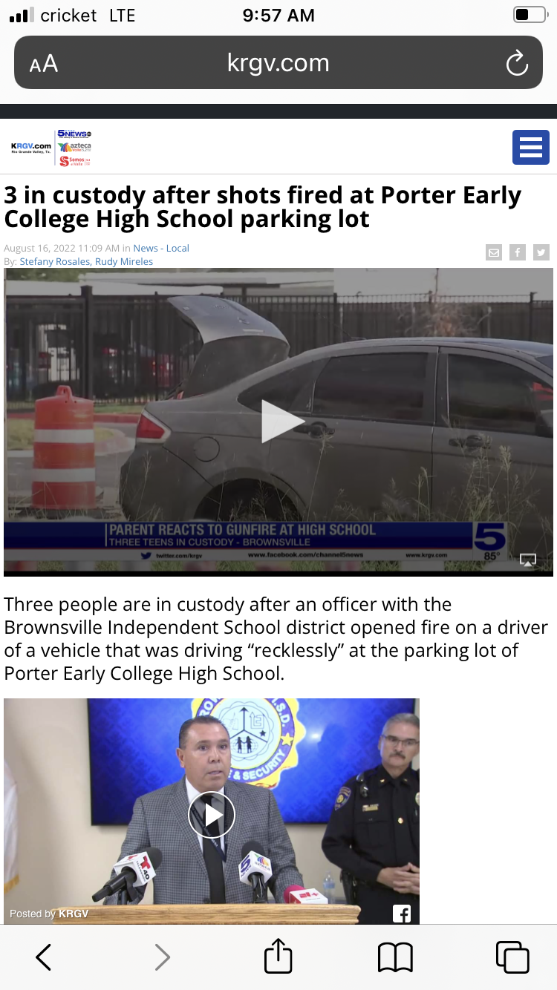
Task: Open the News category link
Action: [x=146, y=248]
